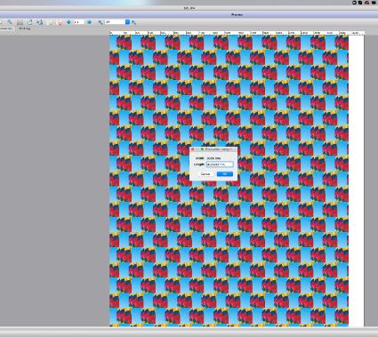Click the magnifier icon right of the blue zoom dropdown

coord(134,22)
